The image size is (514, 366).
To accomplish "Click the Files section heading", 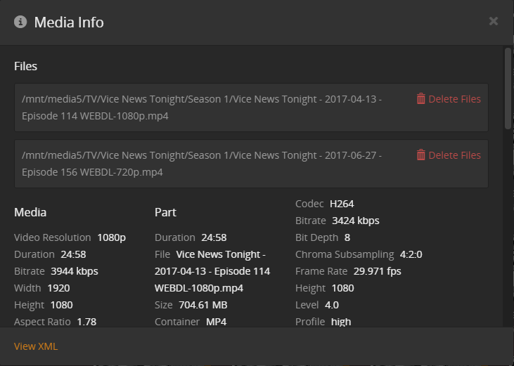I will point(25,66).
